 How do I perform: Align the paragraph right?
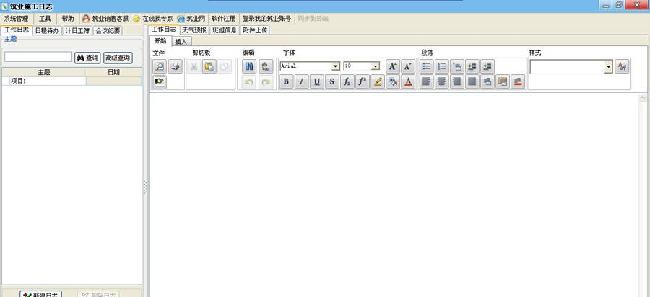pos(457,81)
